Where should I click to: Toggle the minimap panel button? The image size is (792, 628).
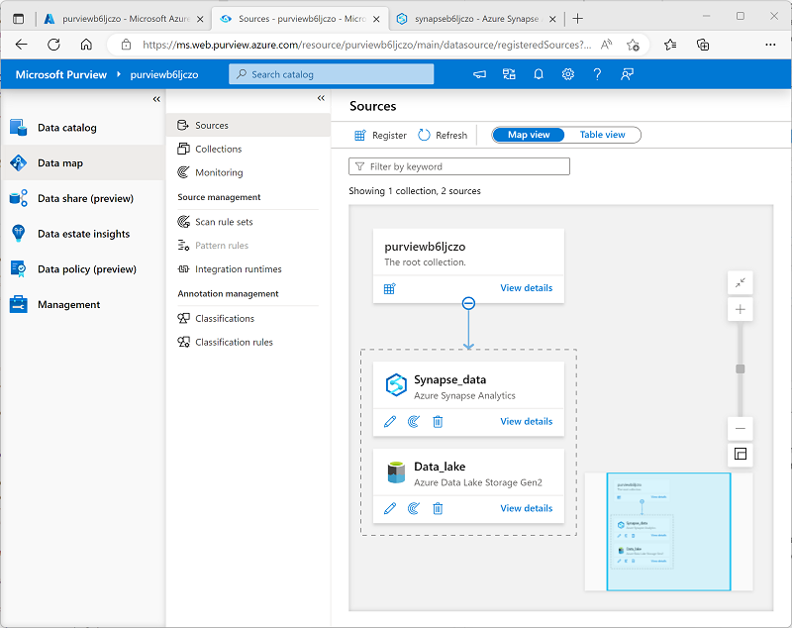(x=740, y=455)
